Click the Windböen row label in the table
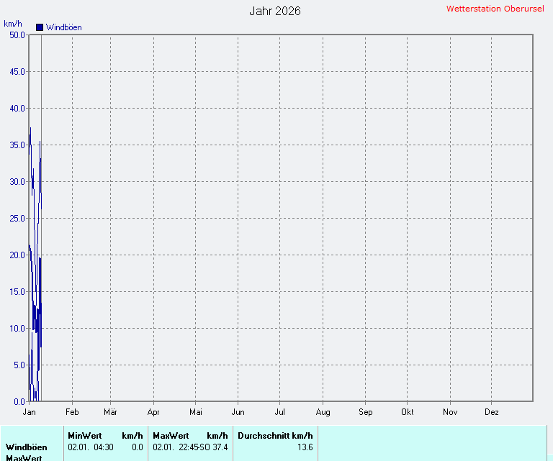Screen dimensions: 553x461 (27, 447)
